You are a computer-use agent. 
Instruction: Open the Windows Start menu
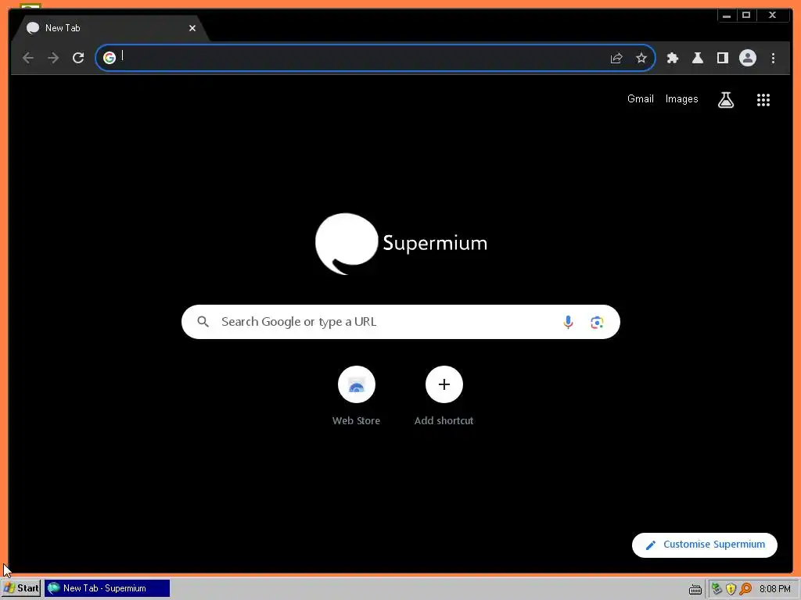21,588
